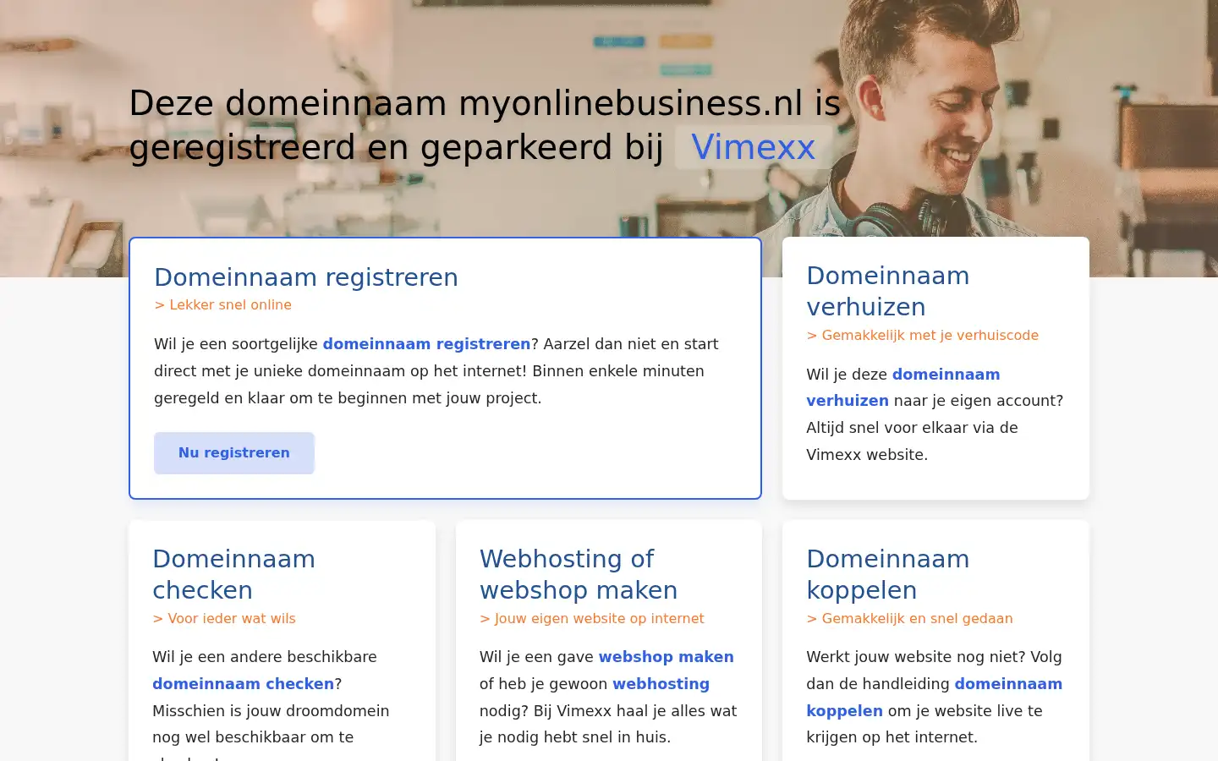Follow the 'domeinnaam registreren' link
This screenshot has width=1218, height=761.
click(426, 344)
